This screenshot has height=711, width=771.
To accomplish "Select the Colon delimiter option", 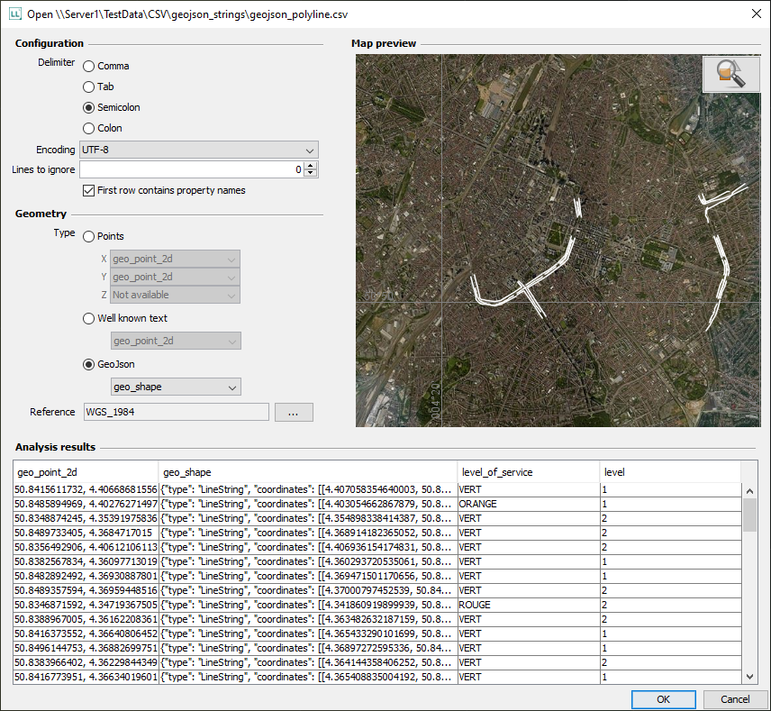I will pos(103,128).
